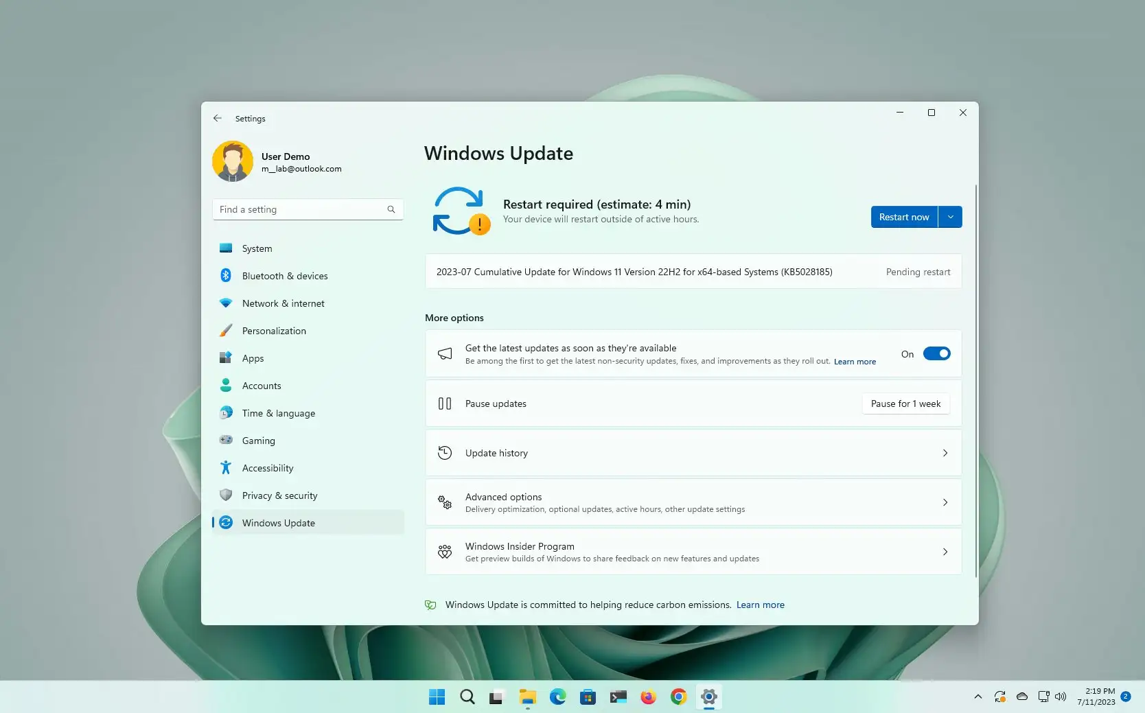Click the user avatar picture
This screenshot has width=1145, height=713.
coord(233,161)
